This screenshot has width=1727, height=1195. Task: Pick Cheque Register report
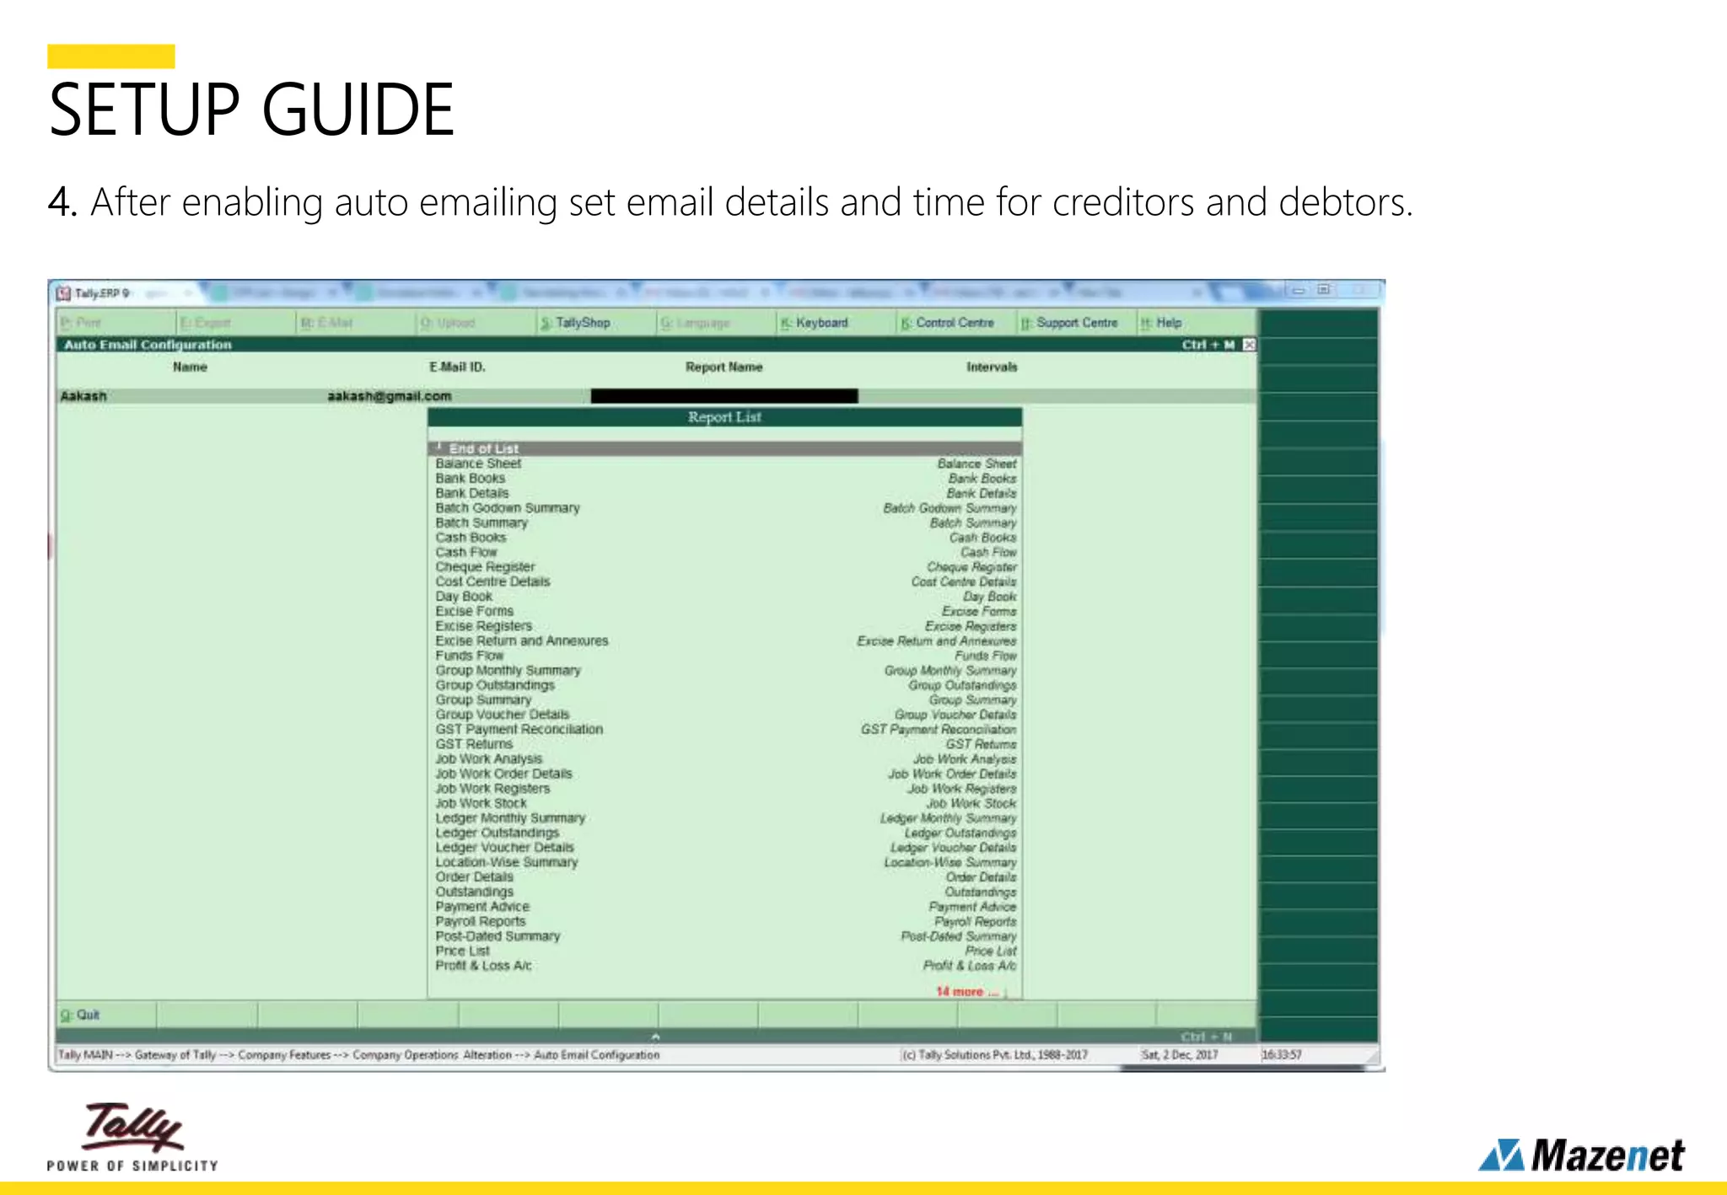point(724,567)
